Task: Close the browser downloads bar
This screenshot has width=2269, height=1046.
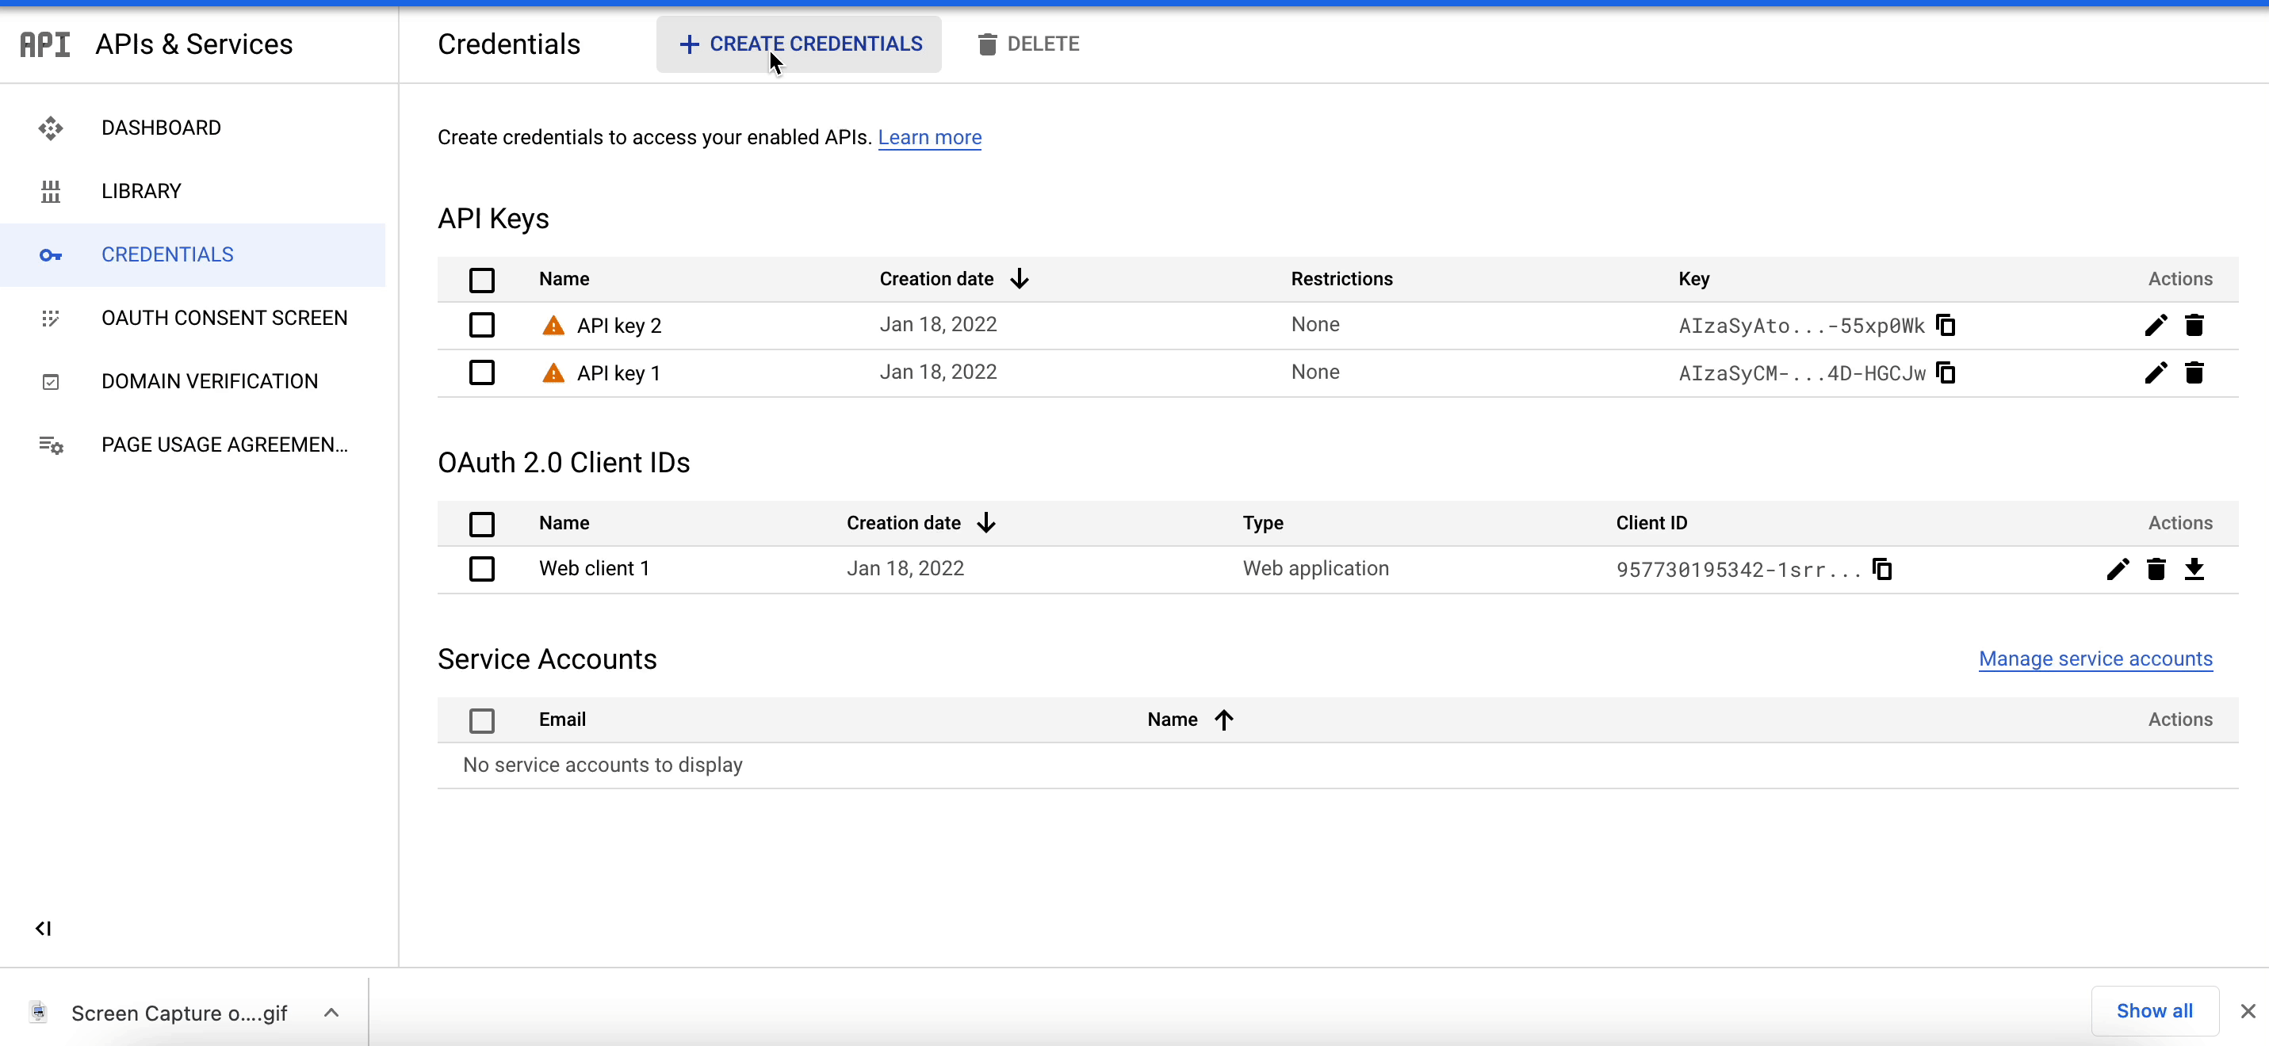Action: coord(2248,1011)
